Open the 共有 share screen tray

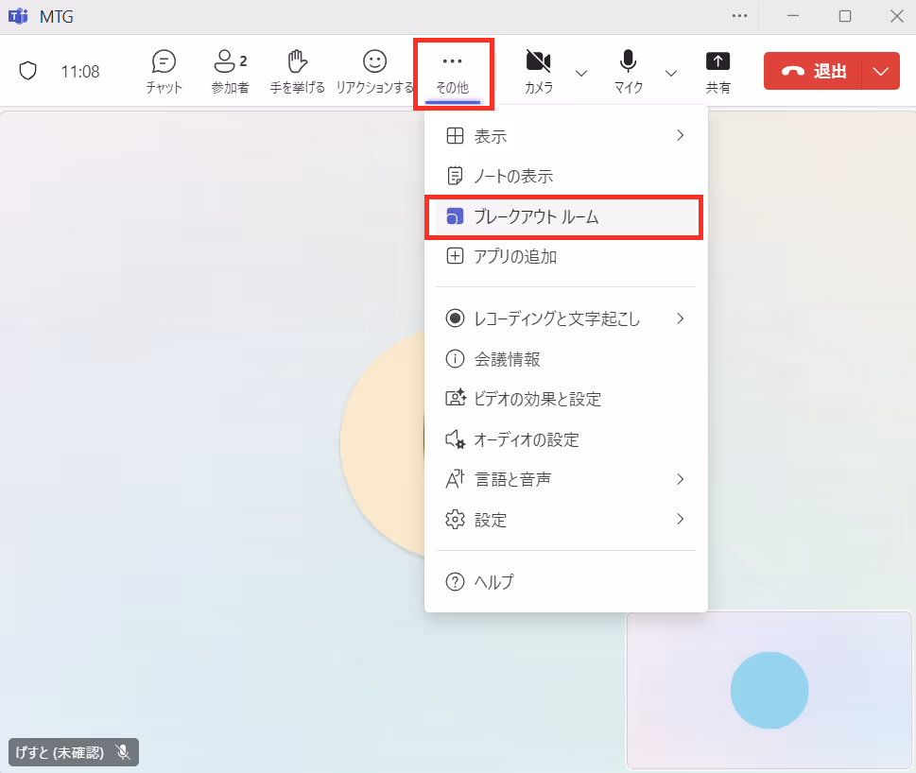pyautogui.click(x=718, y=72)
